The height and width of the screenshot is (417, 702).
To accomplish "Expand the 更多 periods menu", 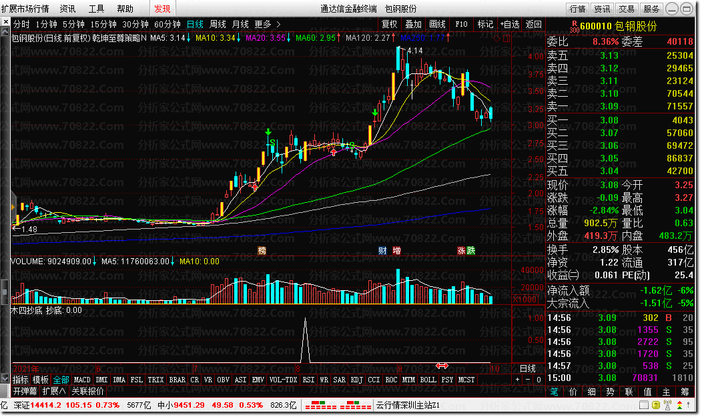I will coord(263,24).
